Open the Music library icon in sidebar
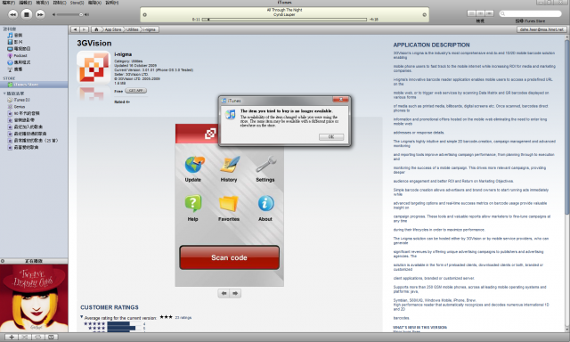Screen dimensions: 570x342 (x=10, y=36)
